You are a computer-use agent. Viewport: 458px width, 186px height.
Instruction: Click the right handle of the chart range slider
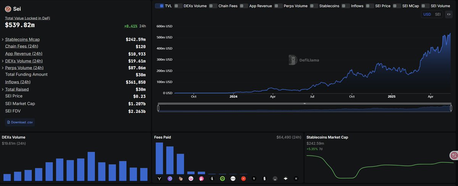click(x=452, y=108)
